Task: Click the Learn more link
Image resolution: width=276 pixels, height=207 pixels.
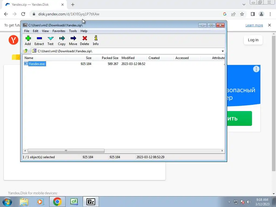Action: click(254, 25)
